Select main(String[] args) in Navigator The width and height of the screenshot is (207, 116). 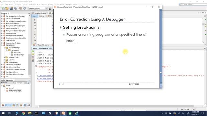(x=15, y=91)
